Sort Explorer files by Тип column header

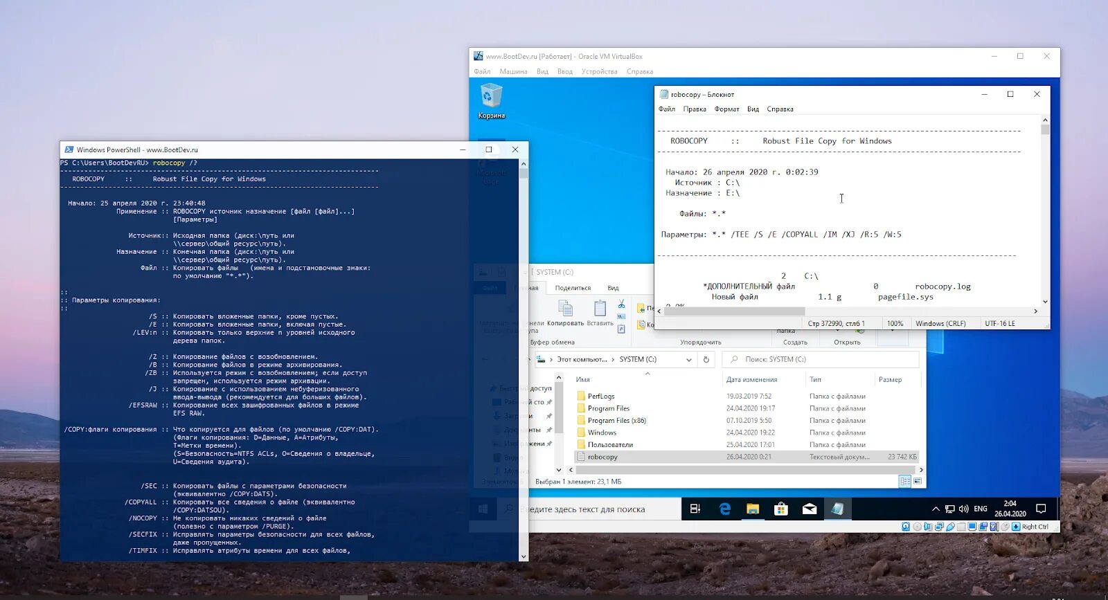pyautogui.click(x=815, y=379)
